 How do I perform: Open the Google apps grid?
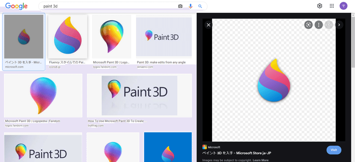(331, 6)
